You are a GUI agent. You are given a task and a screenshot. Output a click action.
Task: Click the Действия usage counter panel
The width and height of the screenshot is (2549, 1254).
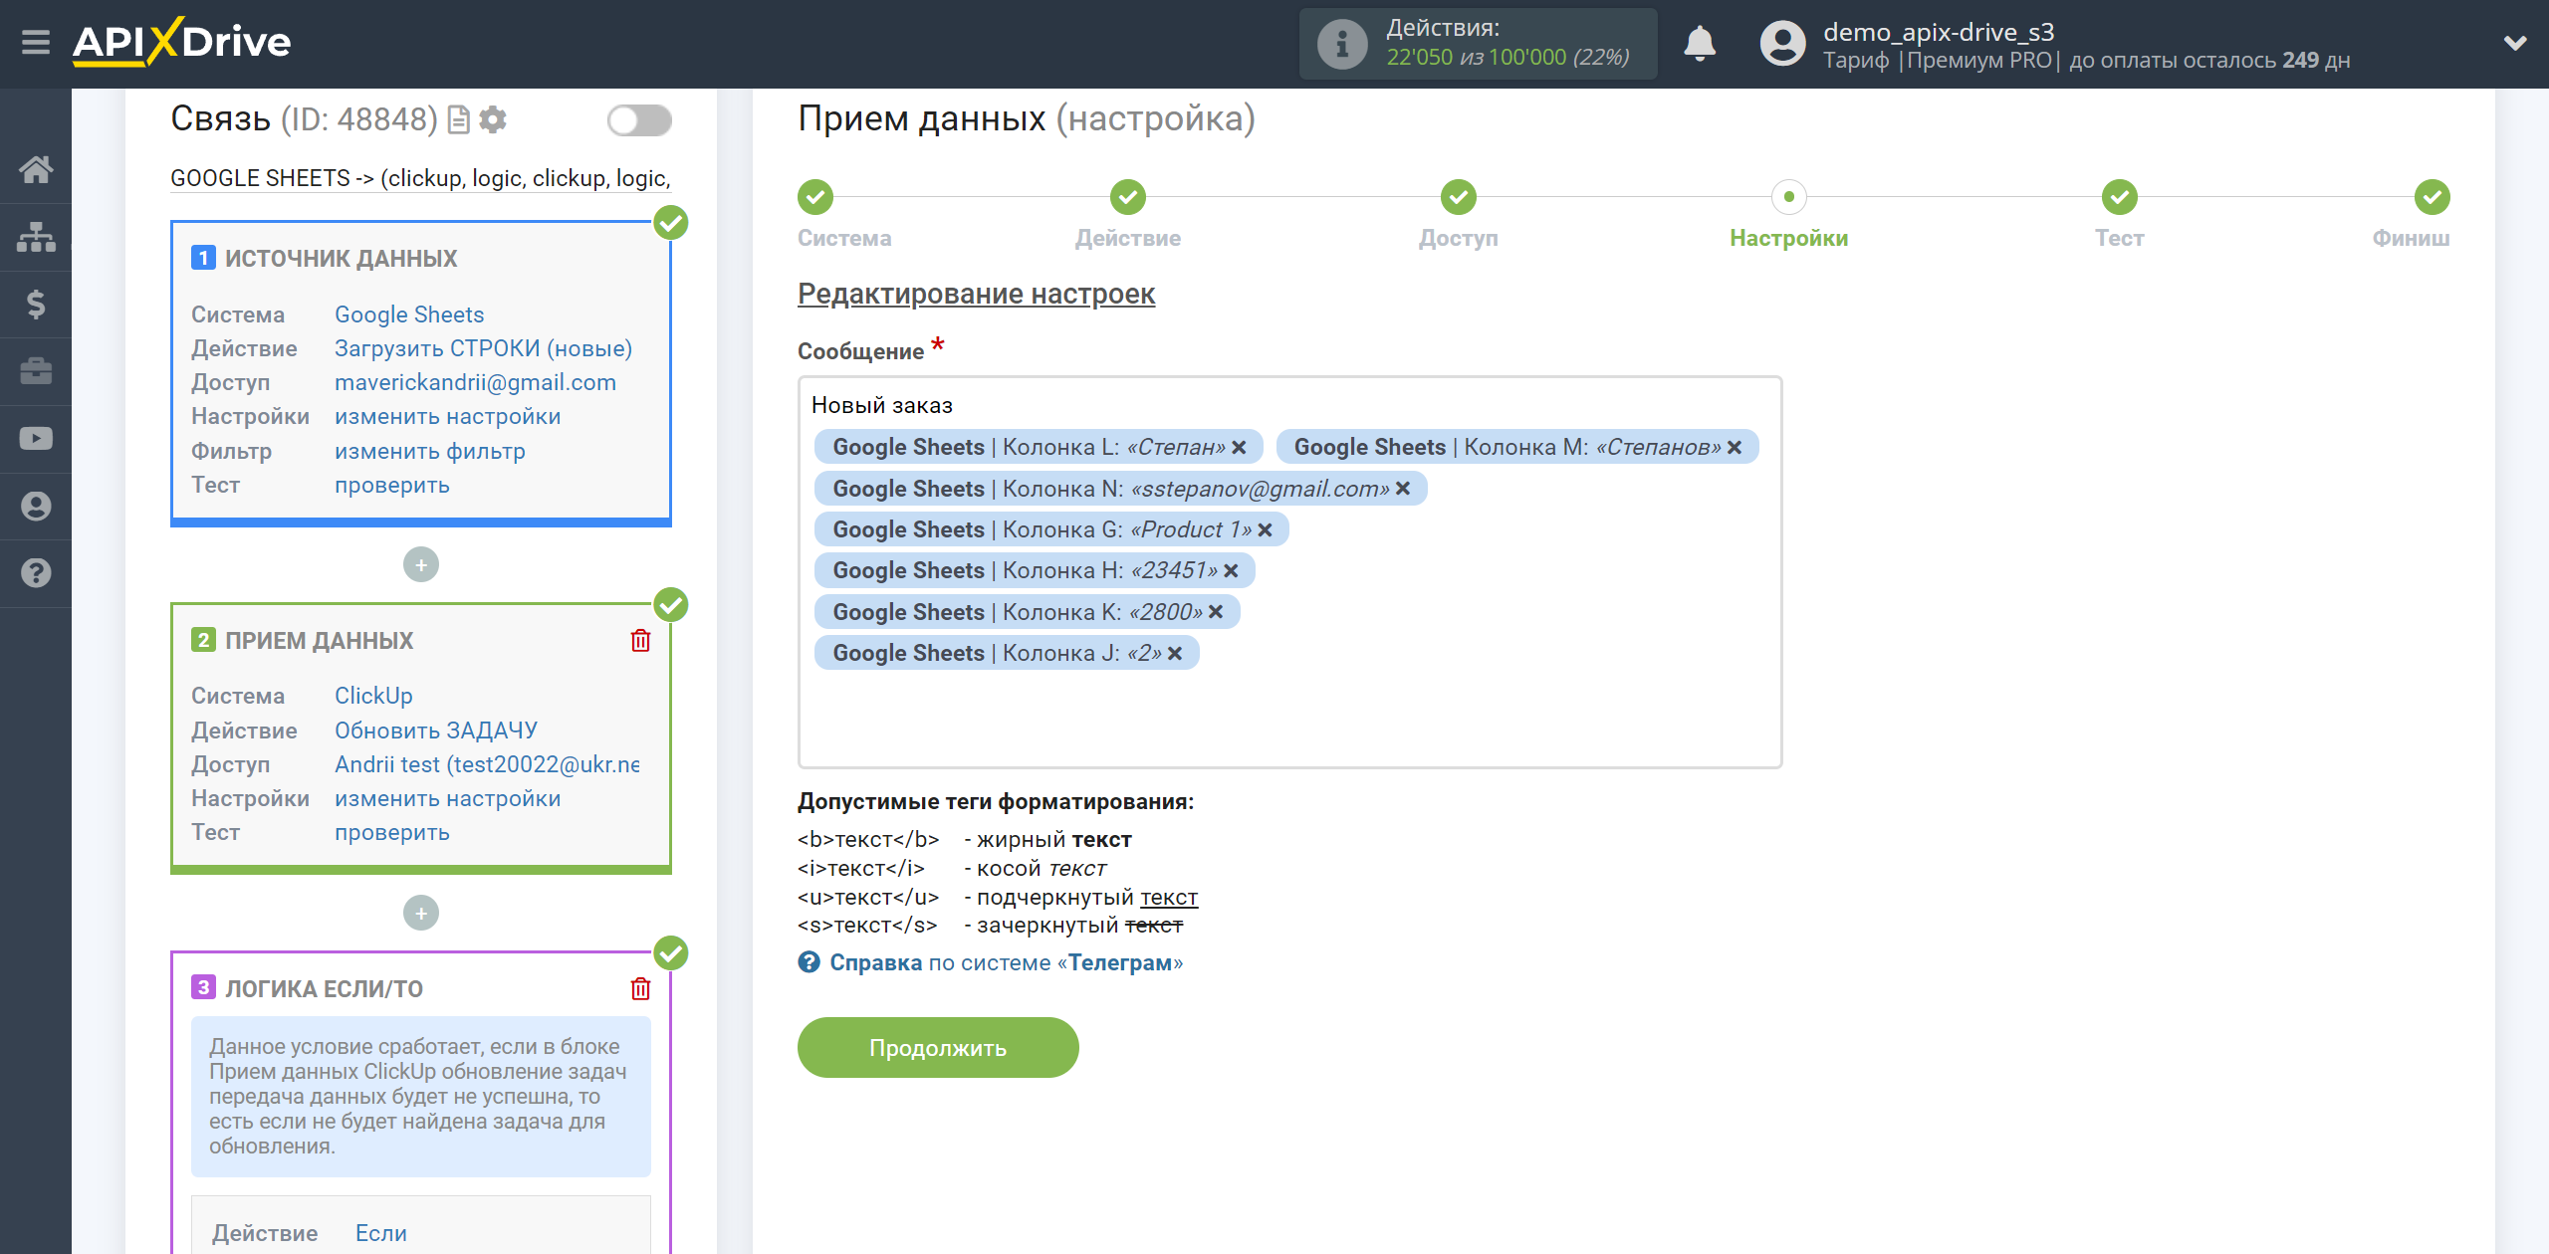[1479, 44]
